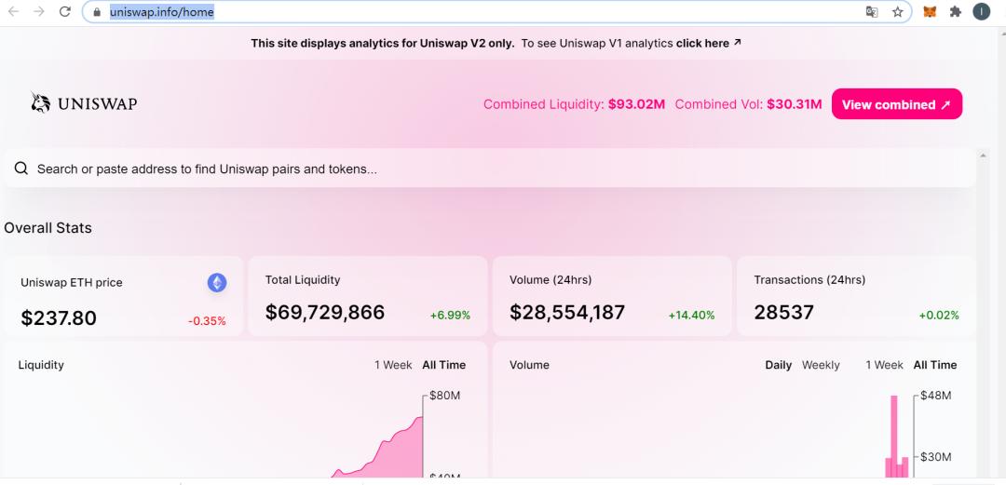The image size is (1006, 485).
Task: Select All Time on Volume chart
Action: point(935,365)
